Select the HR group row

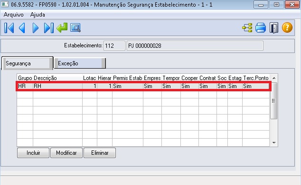coord(143,86)
